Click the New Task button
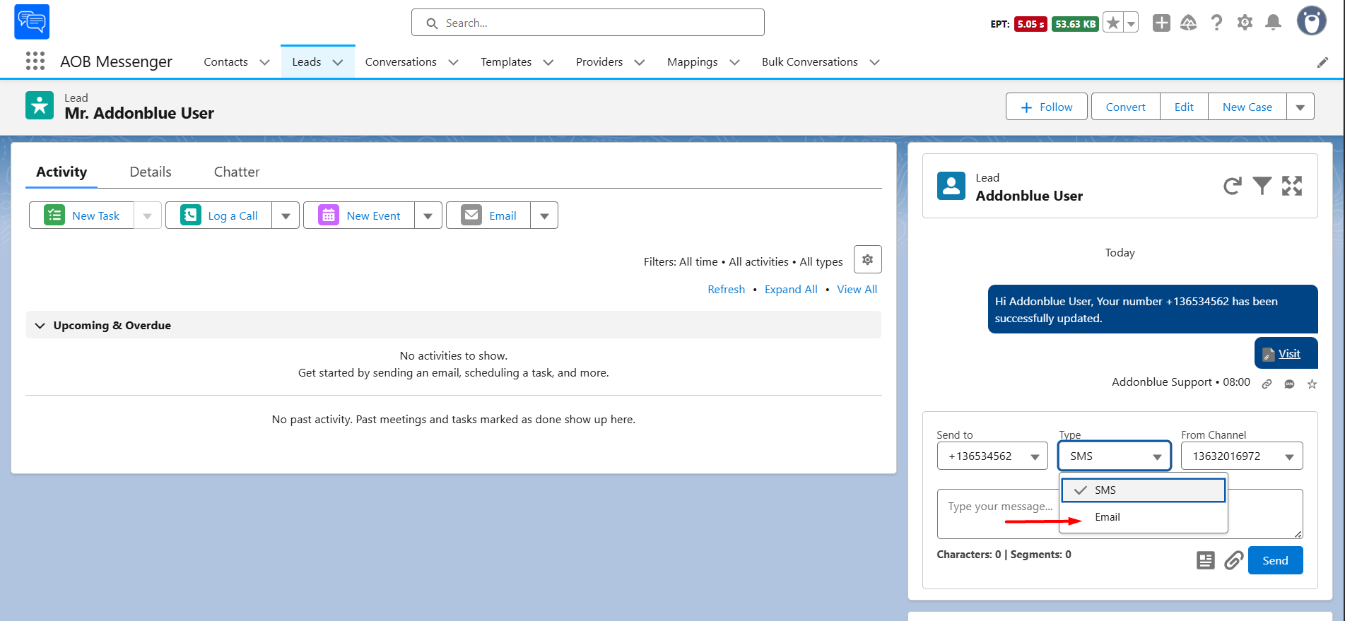This screenshot has width=1345, height=621. point(82,215)
